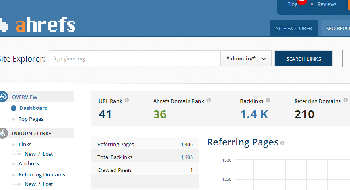350x190 pixels.
Task: Click the 1.4 K Backlinks value
Action: tap(254, 114)
